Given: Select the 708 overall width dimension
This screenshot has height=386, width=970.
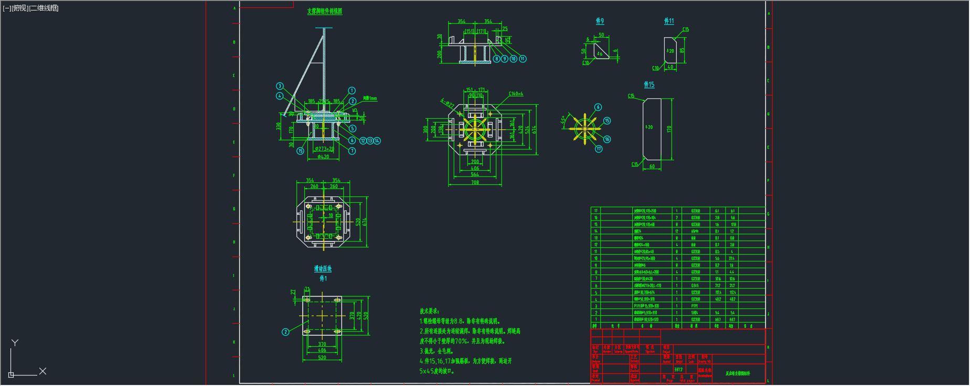Looking at the screenshot, I should coord(475,183).
